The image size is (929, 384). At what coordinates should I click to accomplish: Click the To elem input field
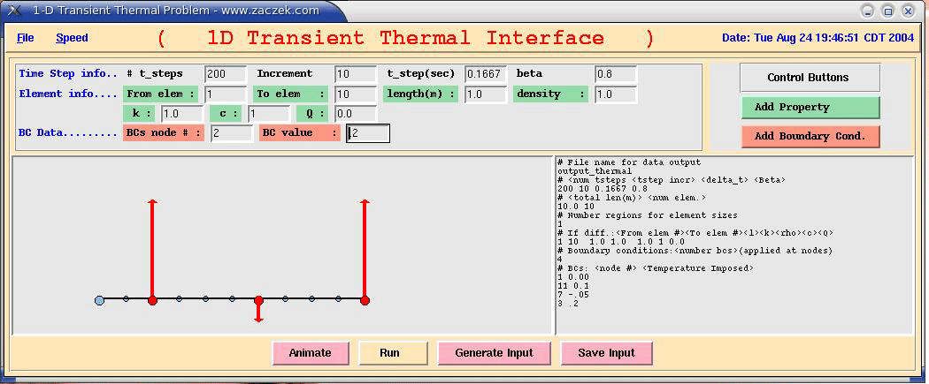point(356,94)
